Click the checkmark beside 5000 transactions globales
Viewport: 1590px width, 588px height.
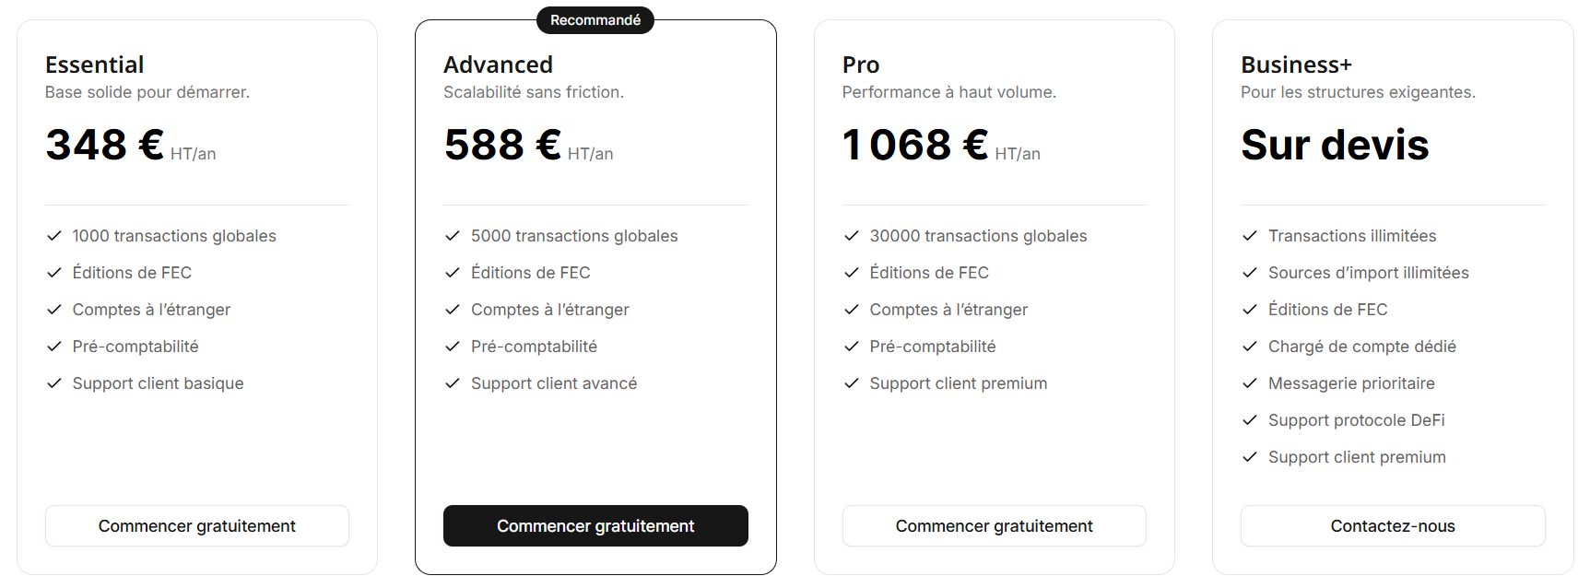pos(452,236)
